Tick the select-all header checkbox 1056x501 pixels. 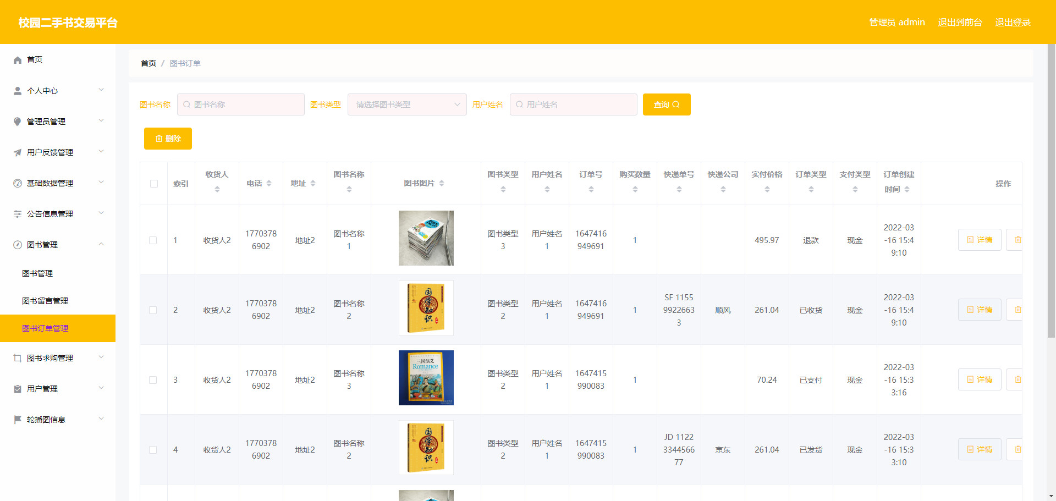pyautogui.click(x=153, y=184)
